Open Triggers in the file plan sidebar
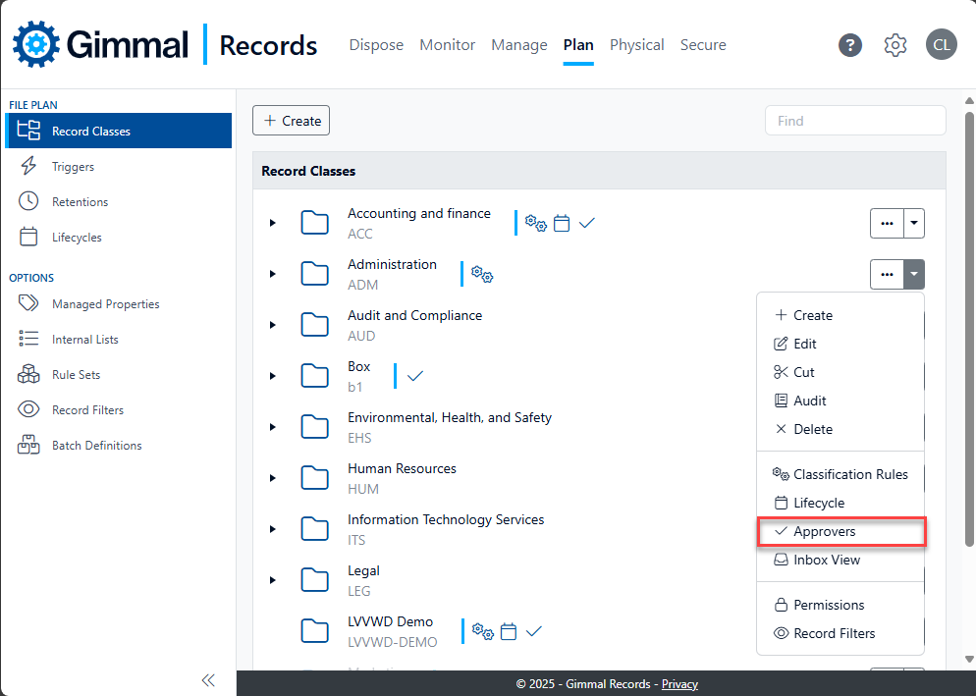Image resolution: width=976 pixels, height=696 pixels. pos(73,167)
